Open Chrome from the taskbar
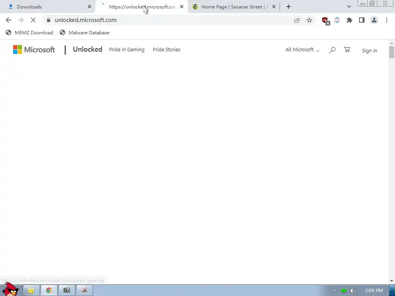This screenshot has height=296, width=395. coord(49,291)
